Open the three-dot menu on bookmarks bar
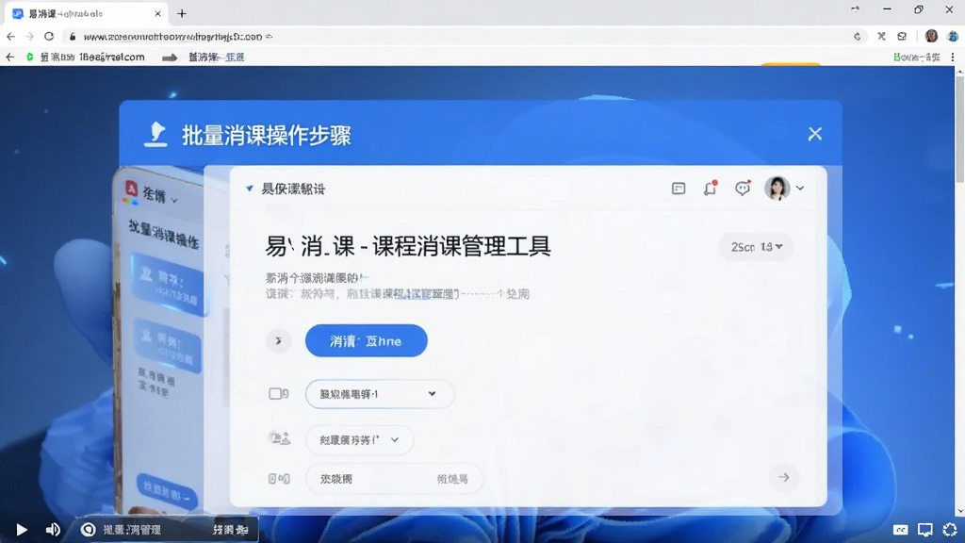The width and height of the screenshot is (965, 543). click(953, 57)
